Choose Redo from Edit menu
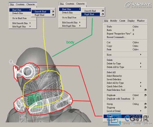 [x=109, y=30]
